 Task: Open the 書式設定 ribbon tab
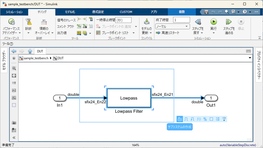(x=98, y=12)
